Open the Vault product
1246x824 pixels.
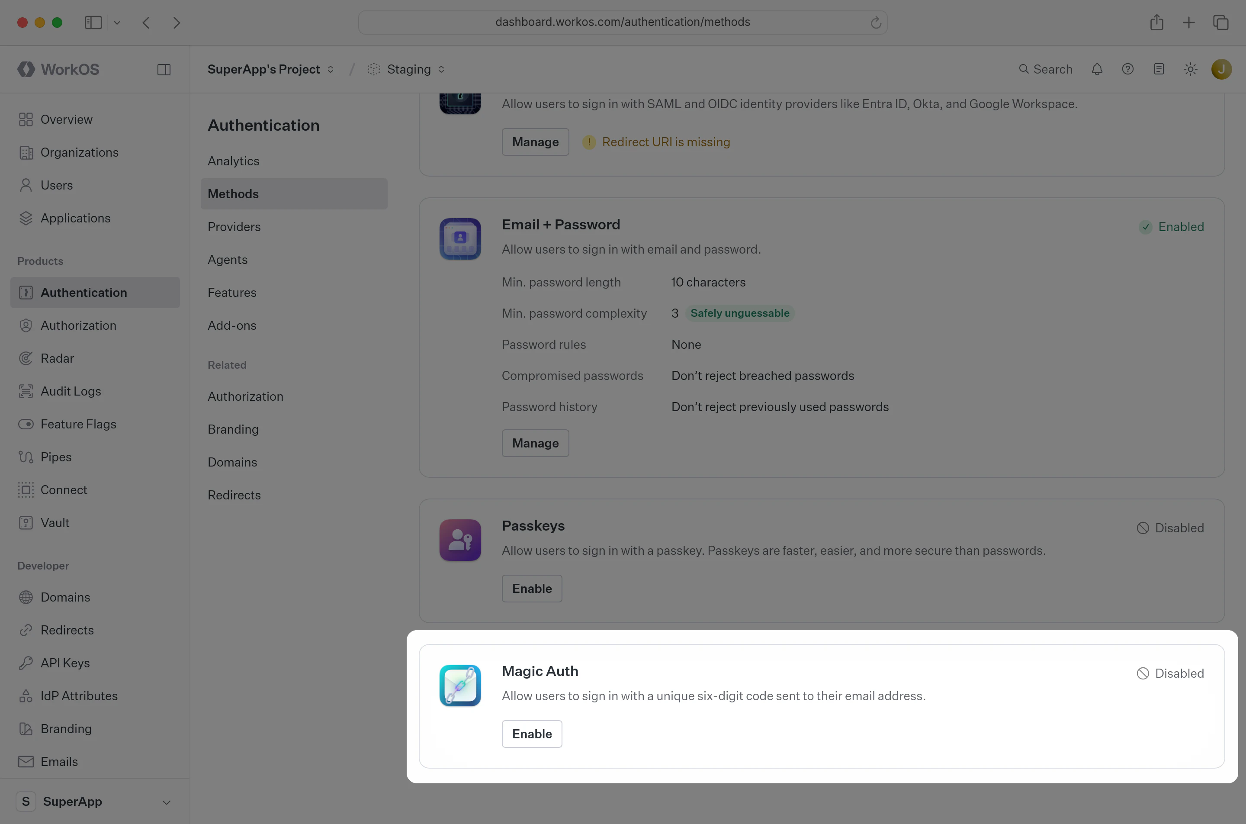coord(95,522)
